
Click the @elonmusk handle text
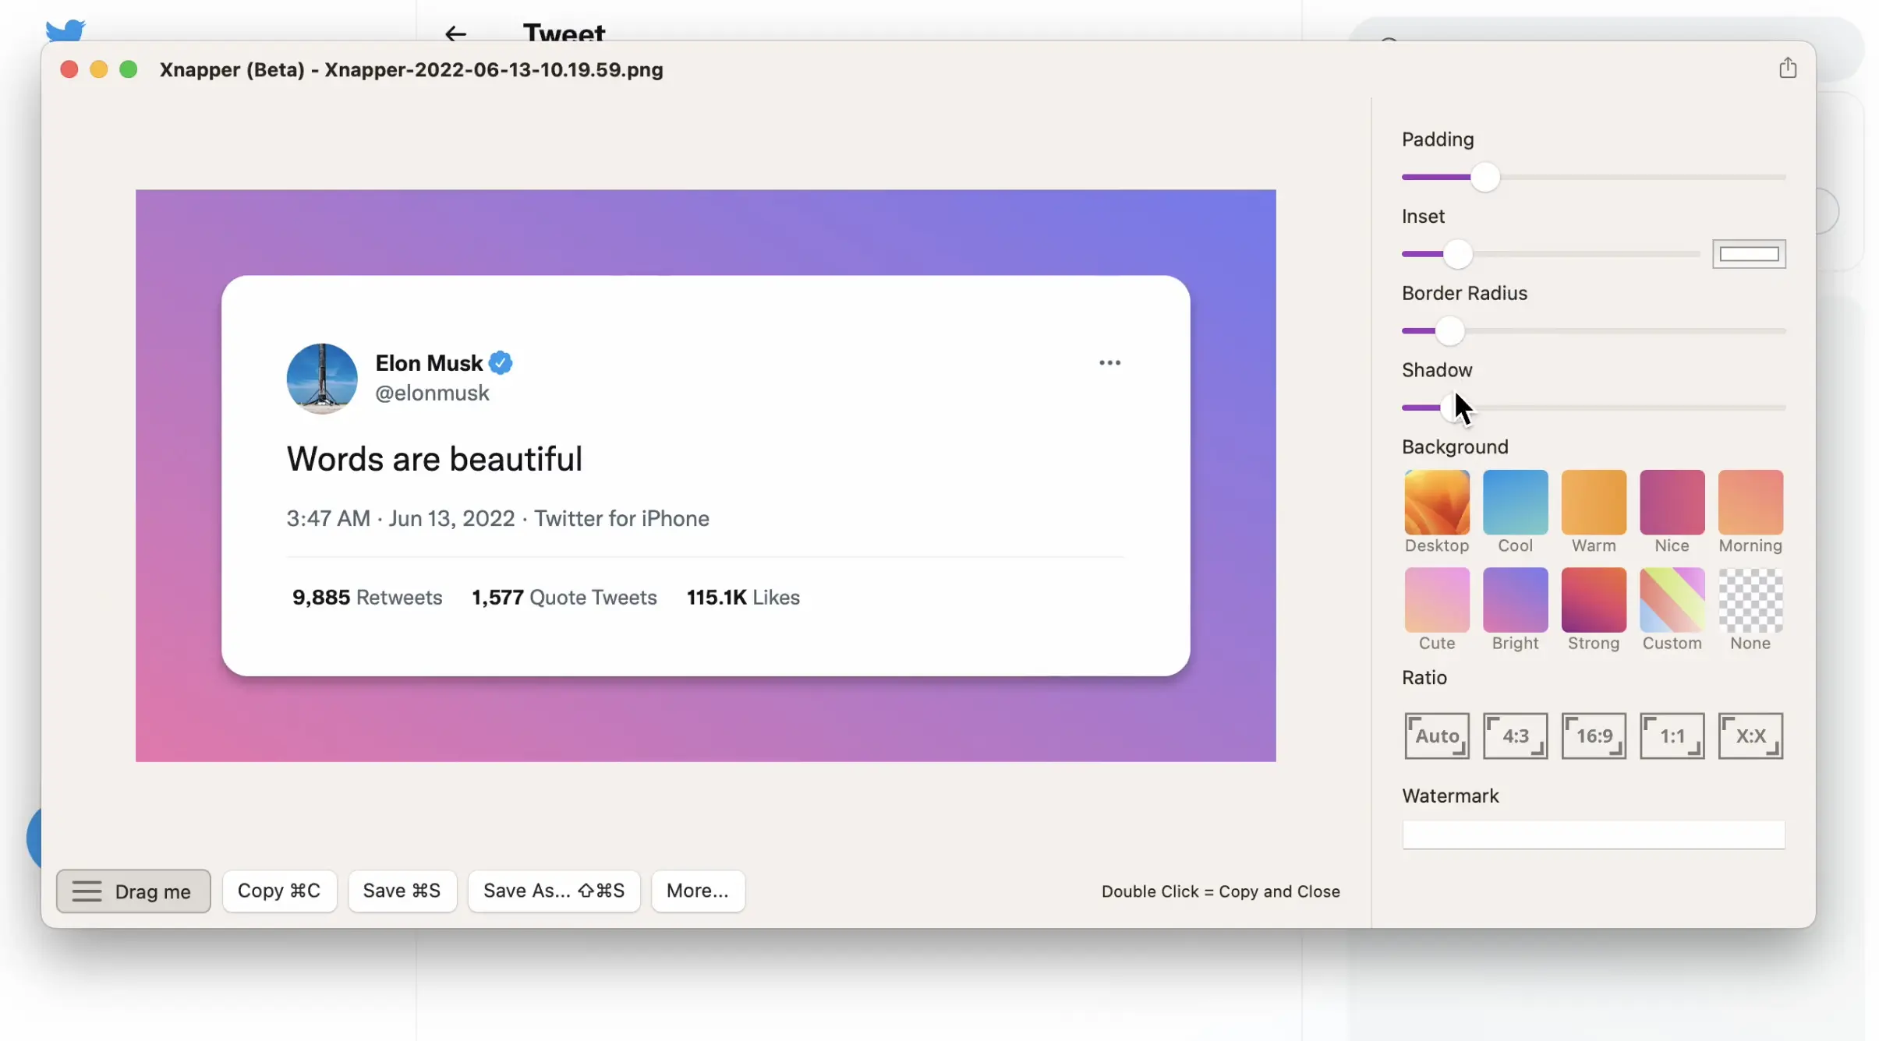(x=433, y=393)
